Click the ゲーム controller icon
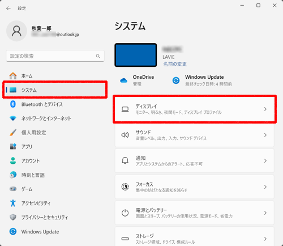Screen dimensions: 283x246 (x=13, y=189)
